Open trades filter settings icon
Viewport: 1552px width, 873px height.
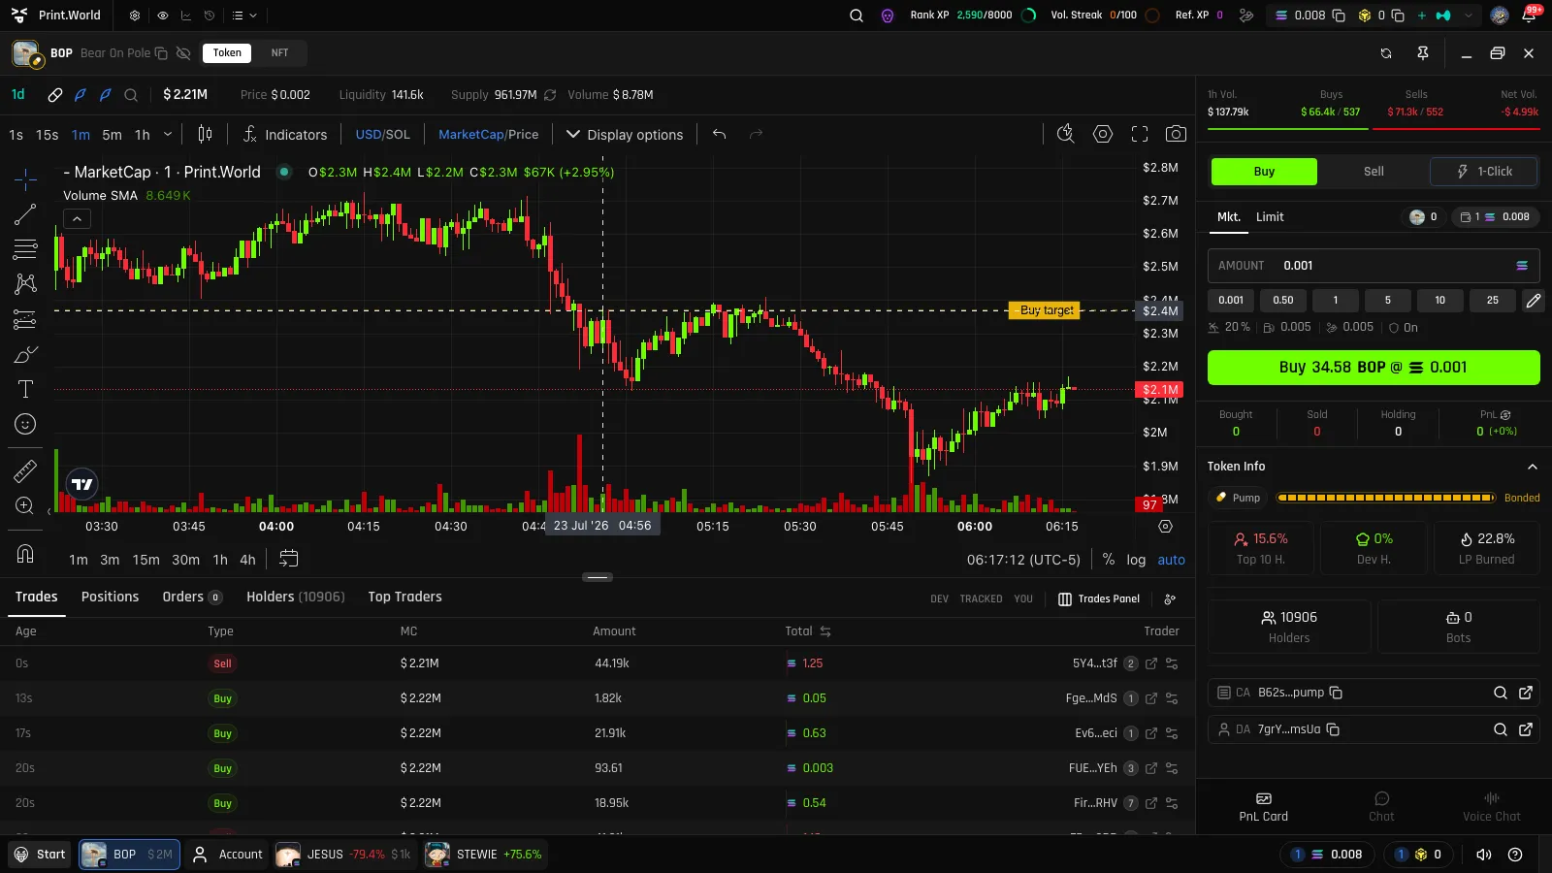(x=1170, y=598)
